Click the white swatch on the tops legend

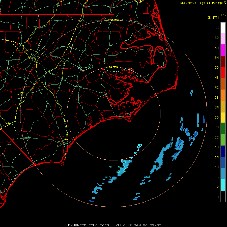(223, 28)
